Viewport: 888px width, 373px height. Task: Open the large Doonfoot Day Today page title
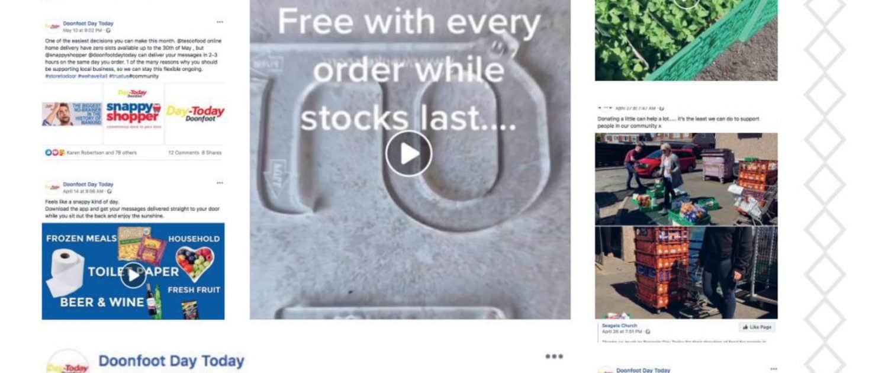(x=171, y=361)
